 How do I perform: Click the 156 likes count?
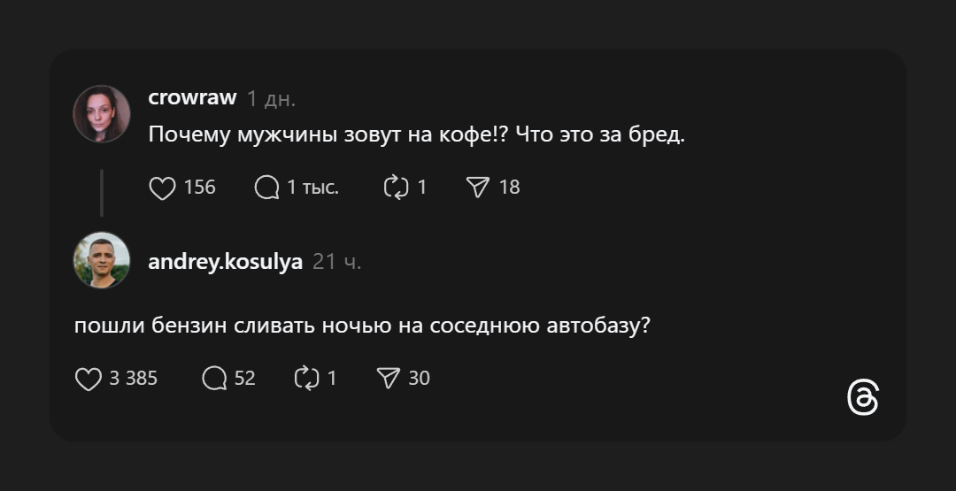200,188
